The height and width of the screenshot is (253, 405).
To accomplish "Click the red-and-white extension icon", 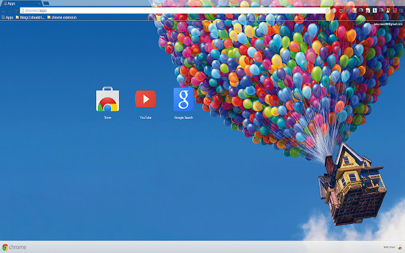I will (x=368, y=11).
